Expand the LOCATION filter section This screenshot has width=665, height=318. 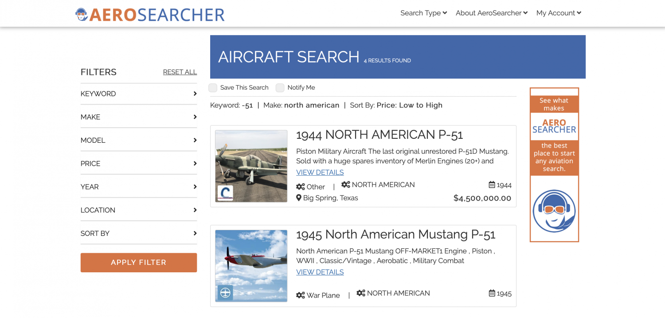click(138, 210)
